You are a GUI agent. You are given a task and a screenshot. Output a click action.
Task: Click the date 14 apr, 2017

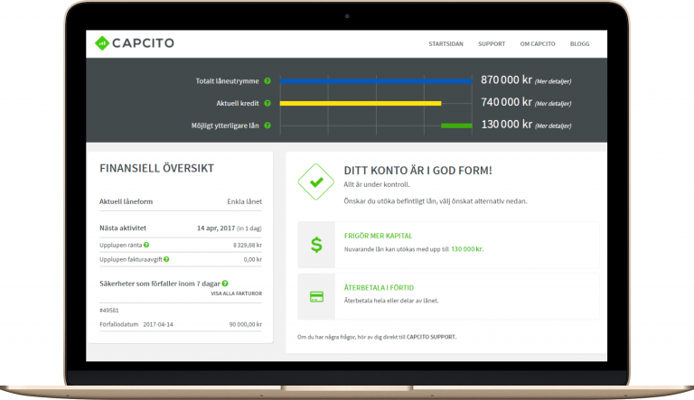216,228
